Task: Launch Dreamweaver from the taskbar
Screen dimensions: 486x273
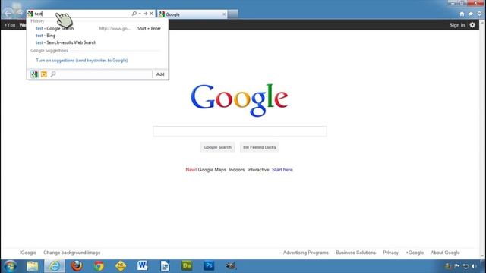Action: (x=187, y=266)
